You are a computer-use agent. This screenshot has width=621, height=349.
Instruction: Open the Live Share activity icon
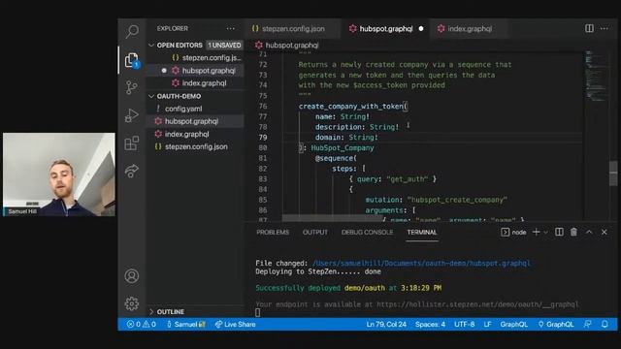pos(132,171)
